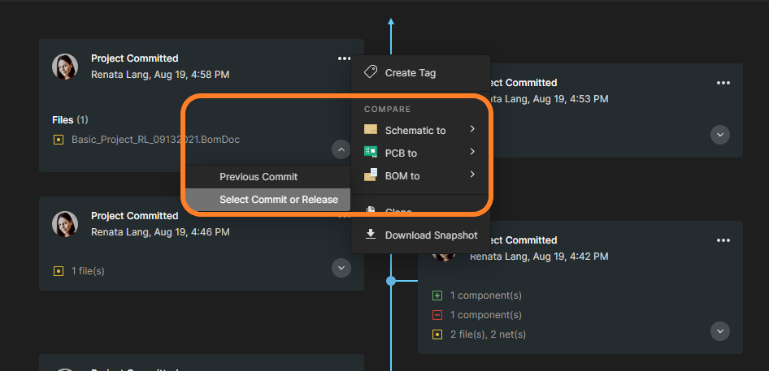The image size is (769, 371).
Task: Click the Create Tag icon
Action: point(371,72)
